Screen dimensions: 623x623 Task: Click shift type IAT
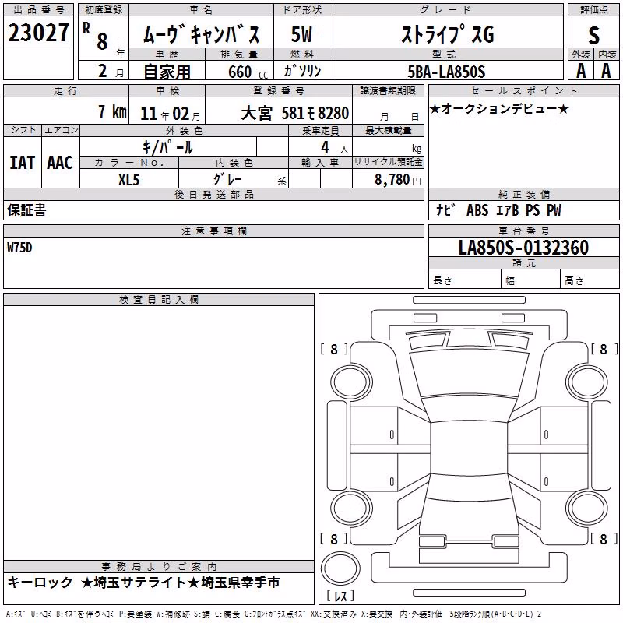pos(23,163)
